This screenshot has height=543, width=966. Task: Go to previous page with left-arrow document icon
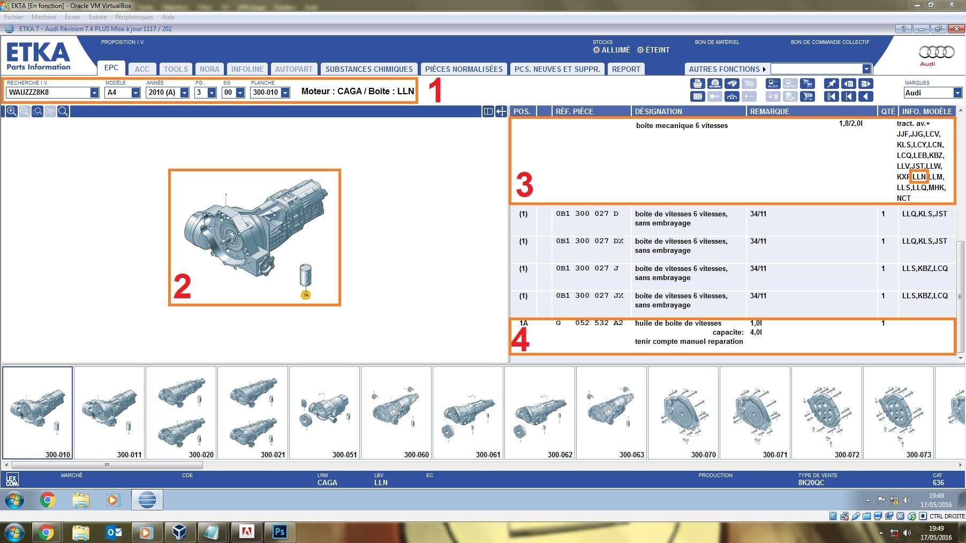tap(848, 84)
